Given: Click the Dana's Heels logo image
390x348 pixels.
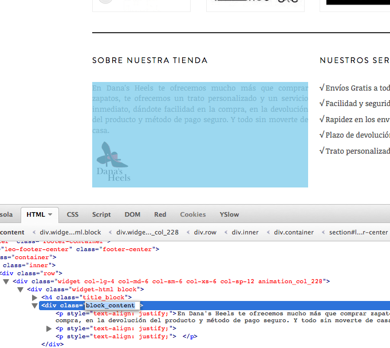Looking at the screenshot, I should point(113,161).
